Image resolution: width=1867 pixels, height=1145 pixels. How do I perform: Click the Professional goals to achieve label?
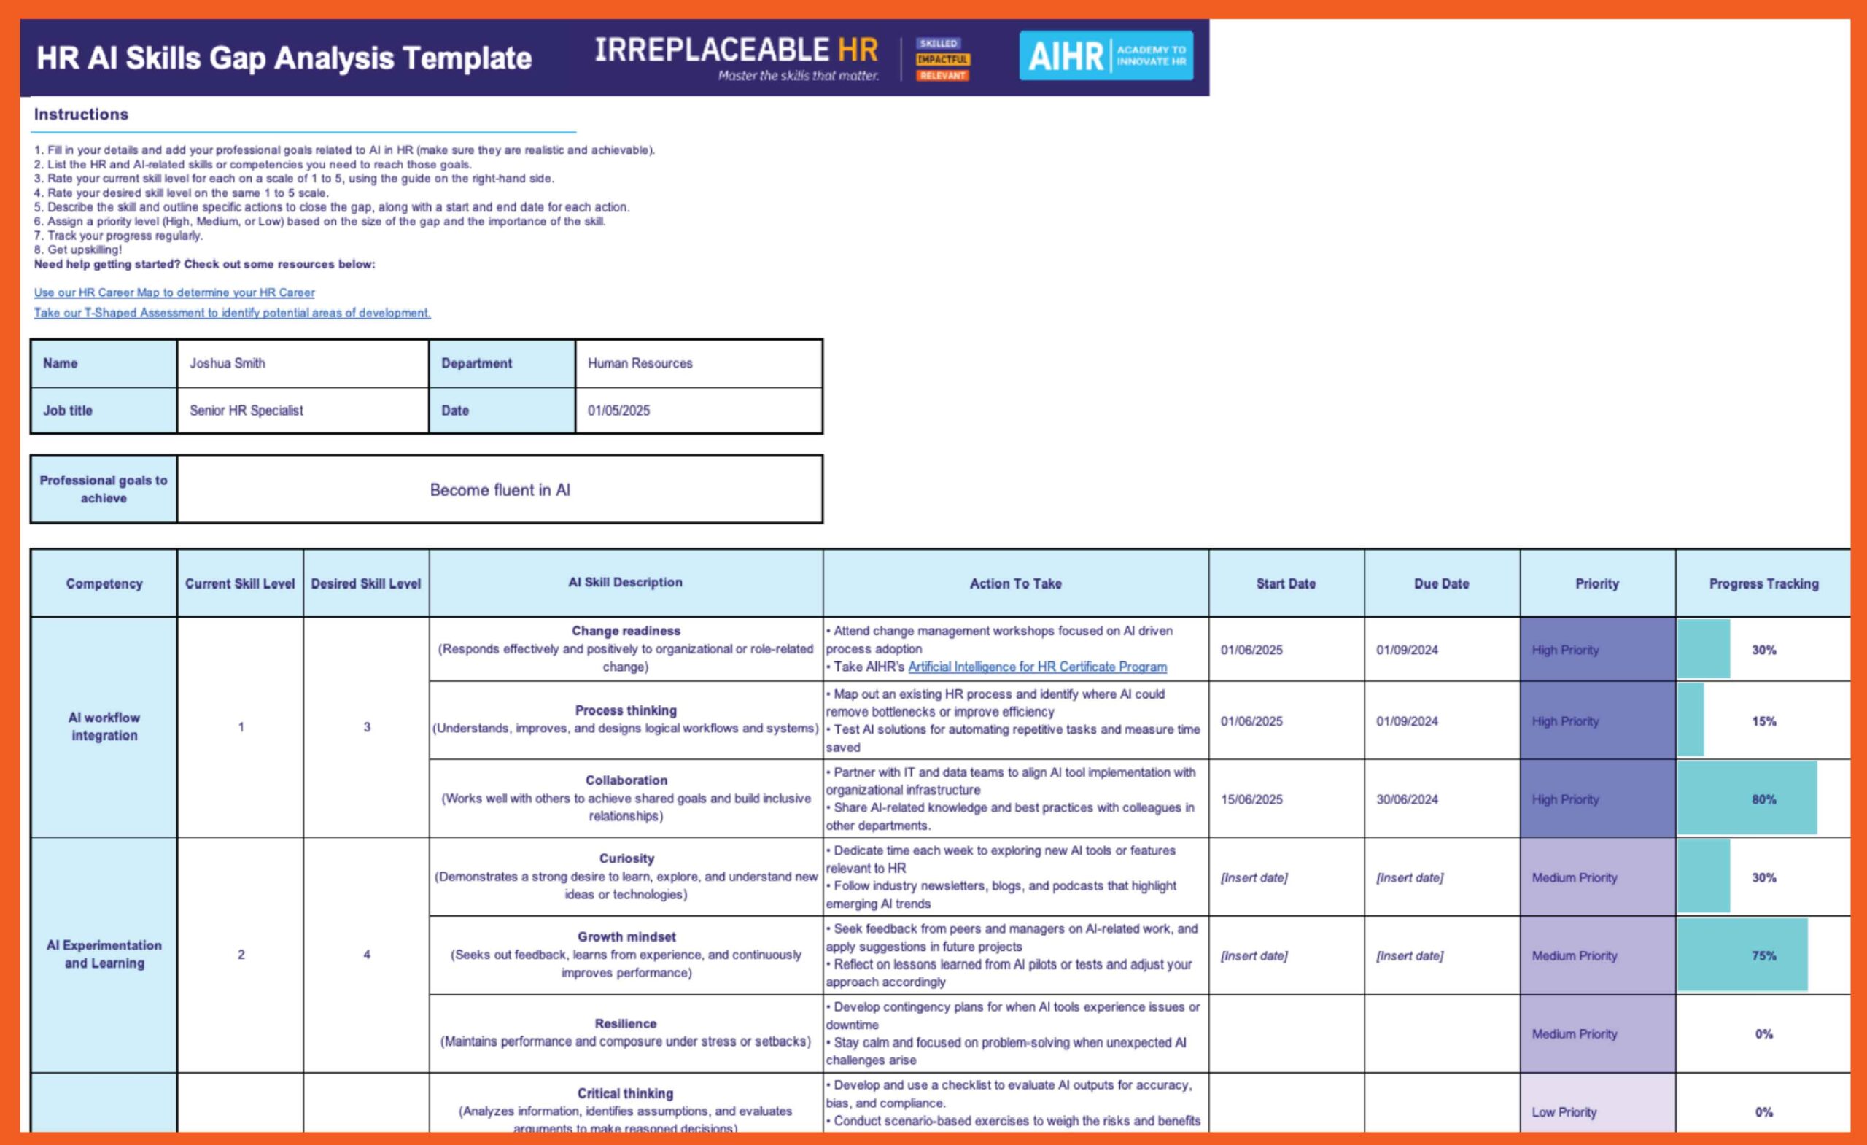click(x=104, y=489)
